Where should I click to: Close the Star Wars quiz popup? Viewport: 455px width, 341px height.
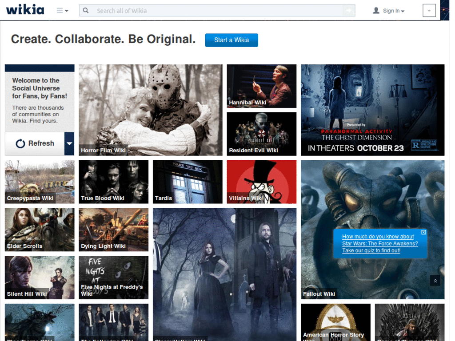pyautogui.click(x=423, y=232)
